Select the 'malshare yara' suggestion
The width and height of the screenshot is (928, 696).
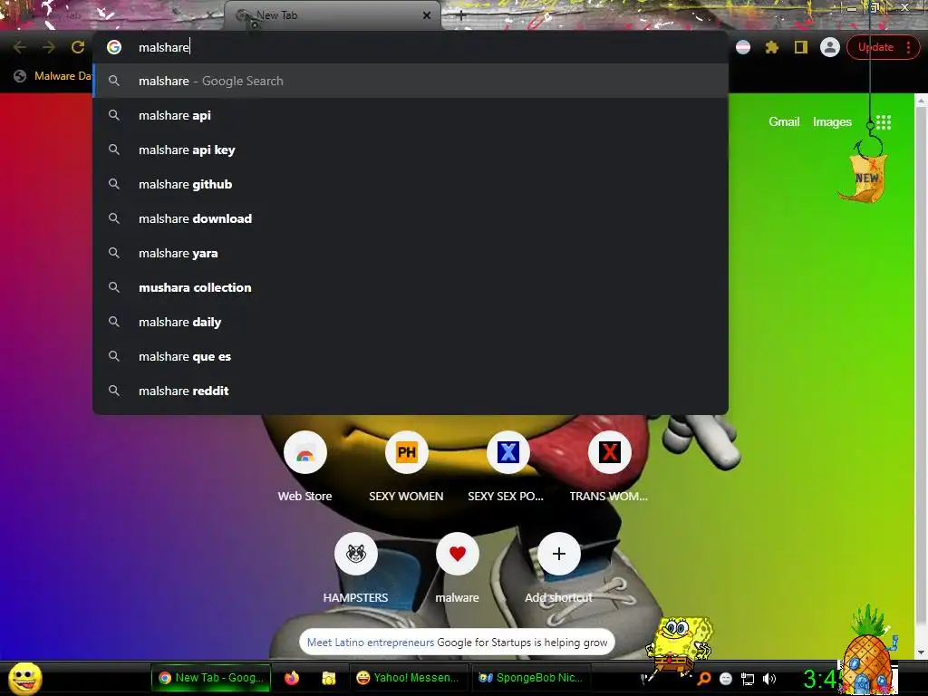[x=411, y=253]
